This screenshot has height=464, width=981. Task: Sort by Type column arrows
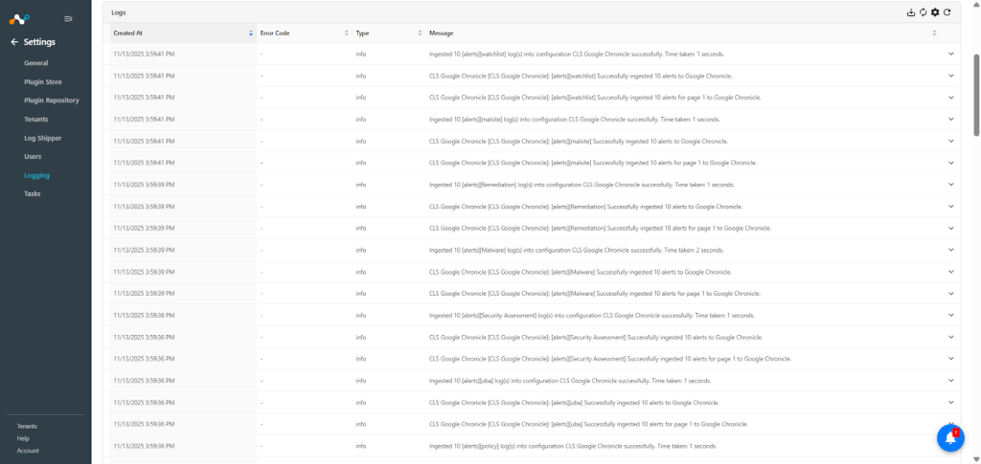pos(421,33)
